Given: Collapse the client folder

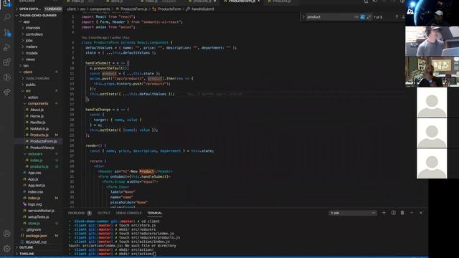Looking at the screenshot, I should tap(28, 72).
